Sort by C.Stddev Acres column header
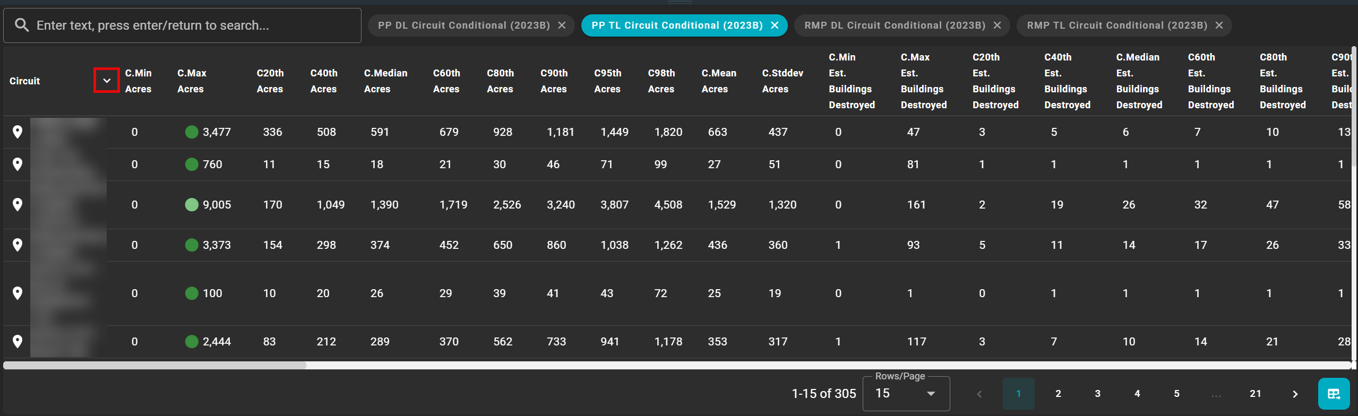The image size is (1358, 416). [782, 81]
